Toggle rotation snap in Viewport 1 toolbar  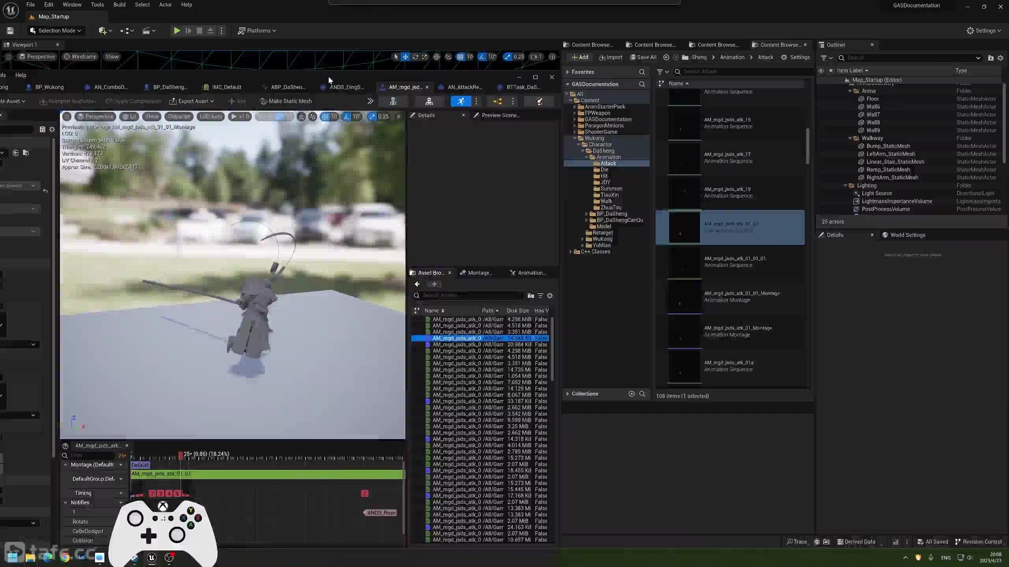(482, 57)
